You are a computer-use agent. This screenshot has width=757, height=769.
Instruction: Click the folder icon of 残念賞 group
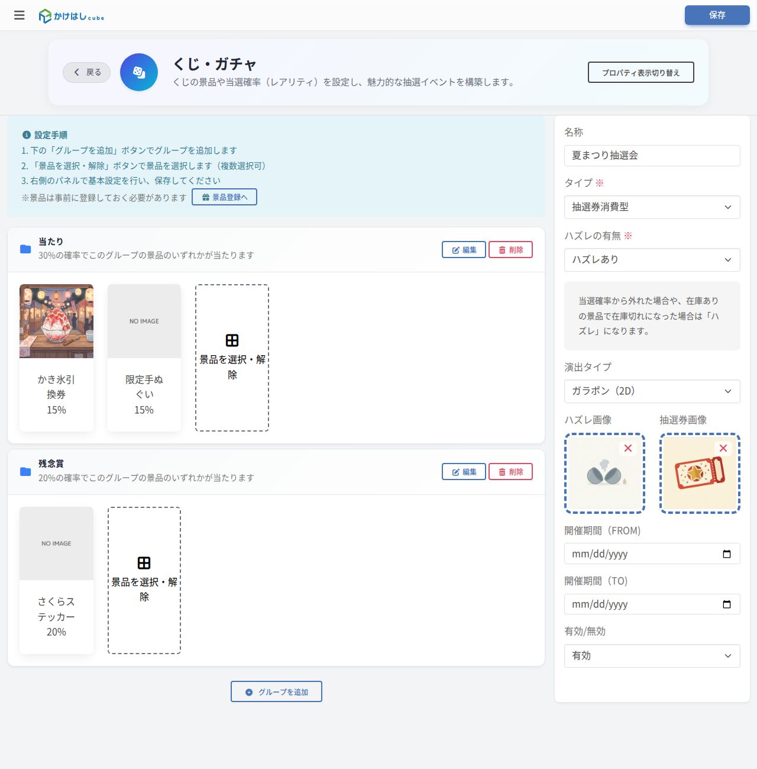coord(25,471)
